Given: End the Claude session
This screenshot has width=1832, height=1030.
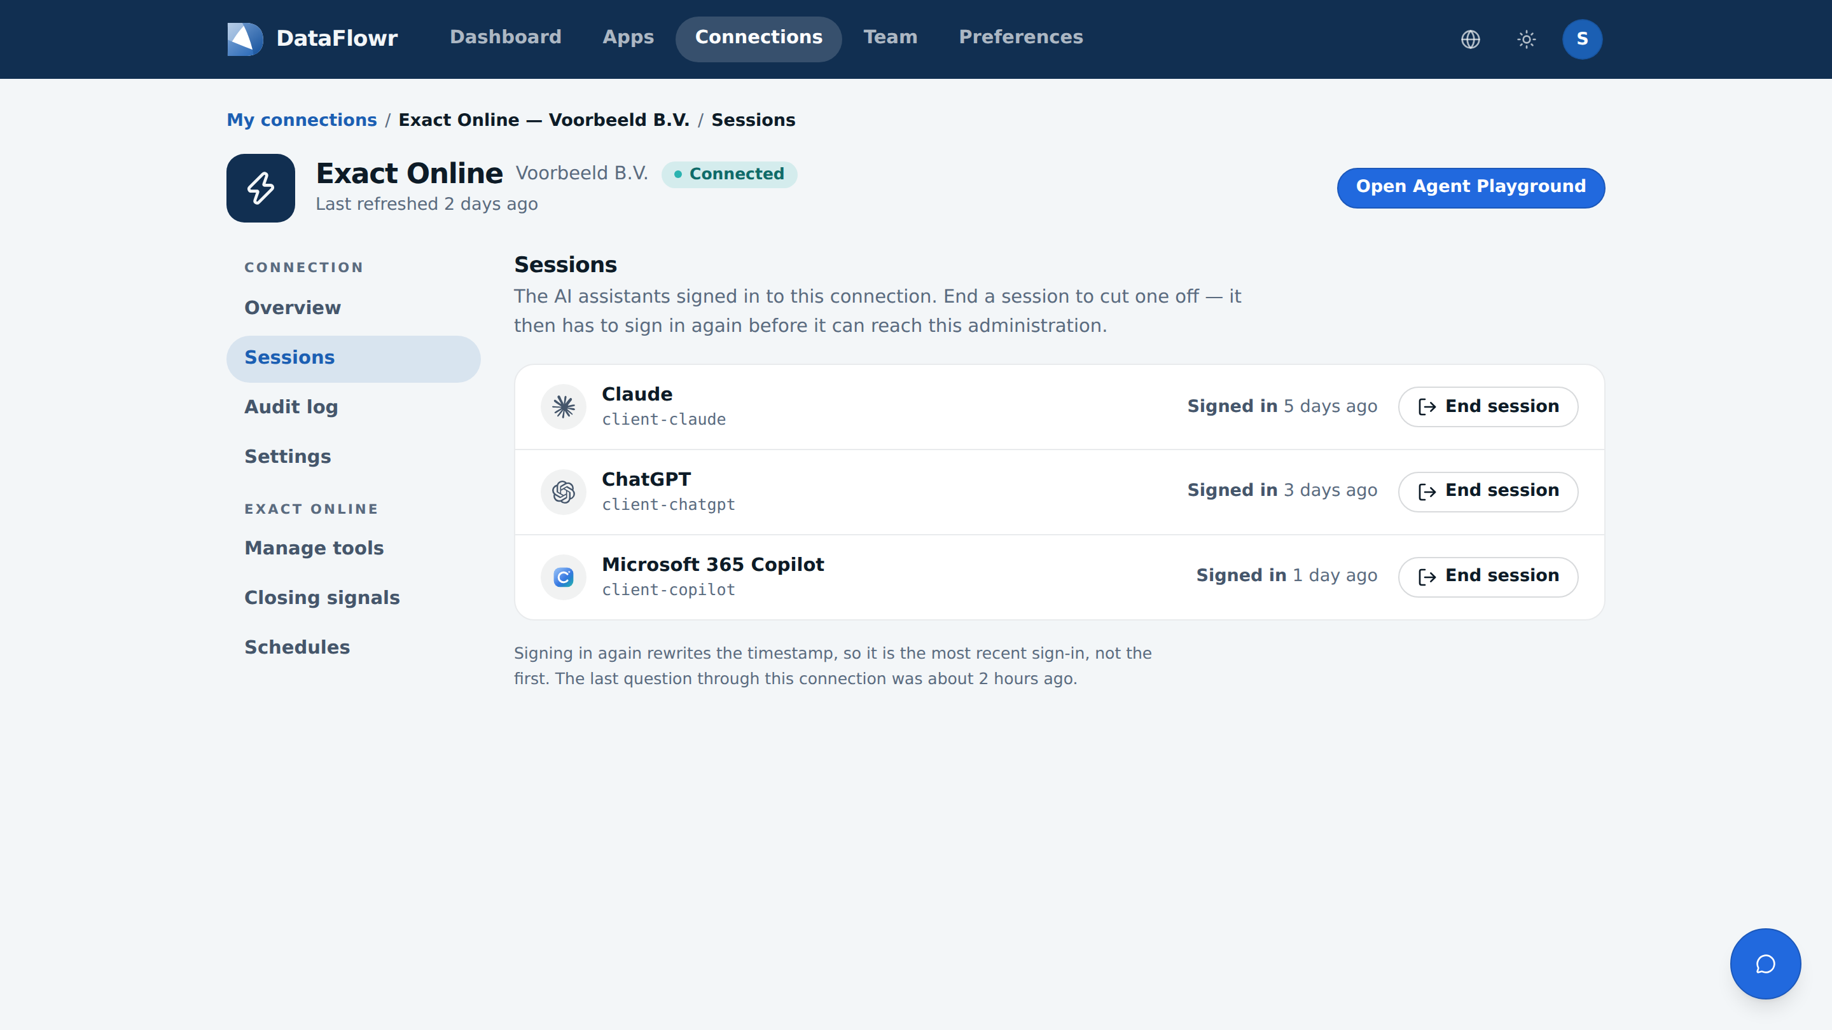Looking at the screenshot, I should click(x=1488, y=407).
